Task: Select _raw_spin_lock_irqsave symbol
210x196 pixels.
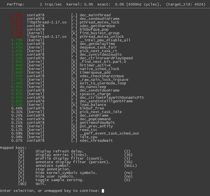Action: pyautogui.click(x=104, y=80)
